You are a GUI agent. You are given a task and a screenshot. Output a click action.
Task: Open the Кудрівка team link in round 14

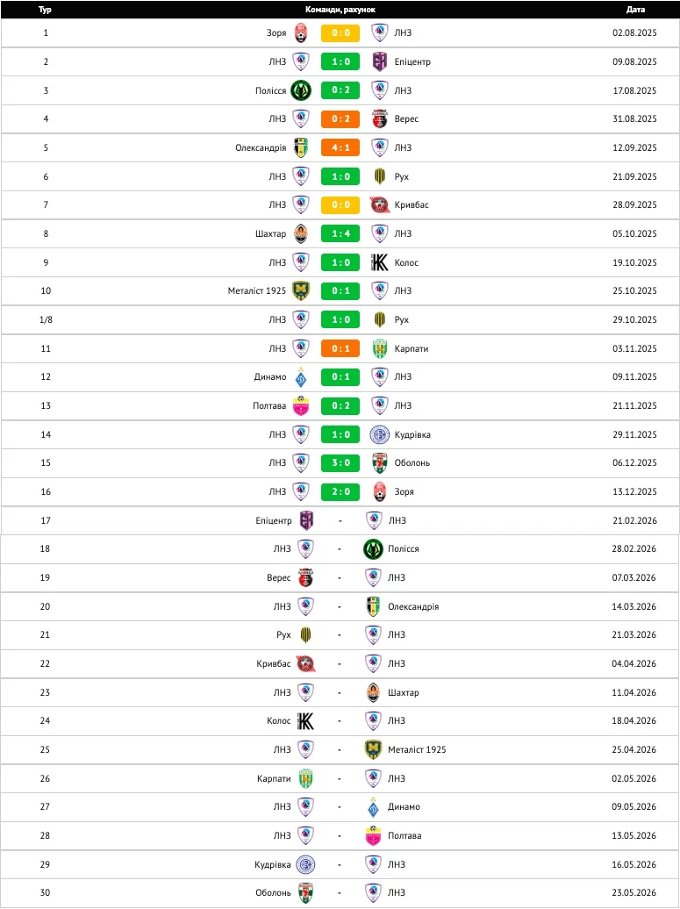point(412,434)
